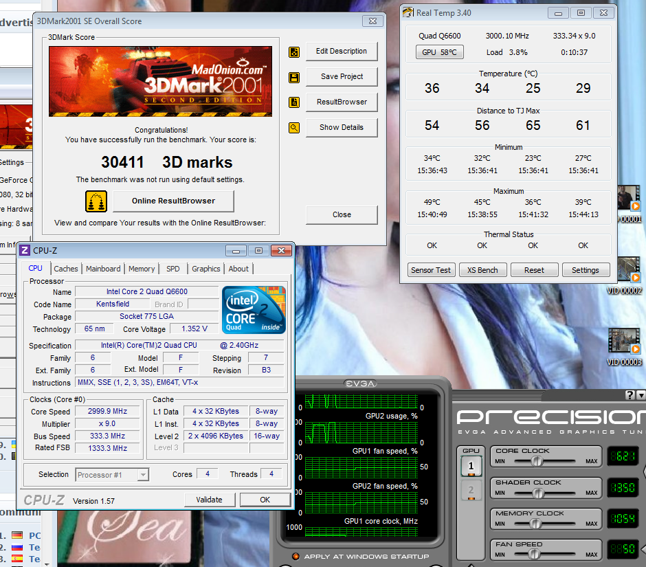Switch to the Caches tab
The image size is (646, 567).
coord(66,269)
